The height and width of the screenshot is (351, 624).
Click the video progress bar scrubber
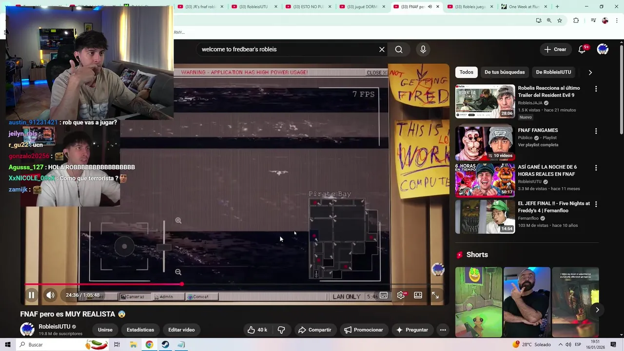click(182, 284)
